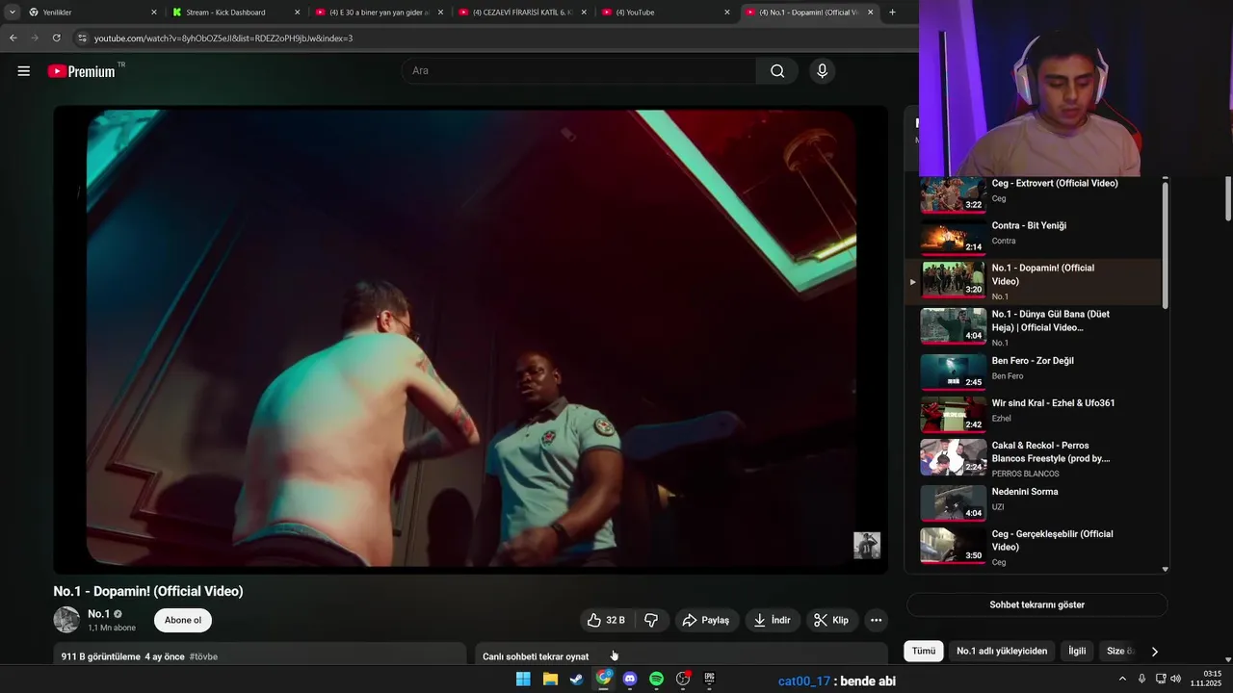The height and width of the screenshot is (693, 1233).
Task: Select the İlgili filter chip
Action: (x=1077, y=651)
